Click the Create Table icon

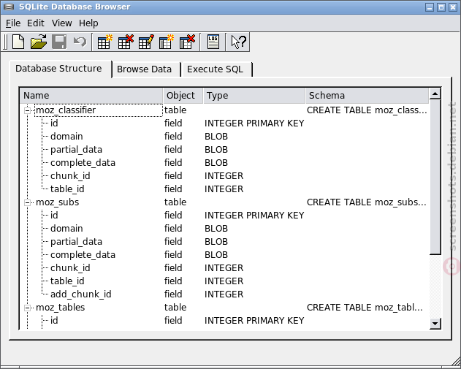[x=104, y=42]
